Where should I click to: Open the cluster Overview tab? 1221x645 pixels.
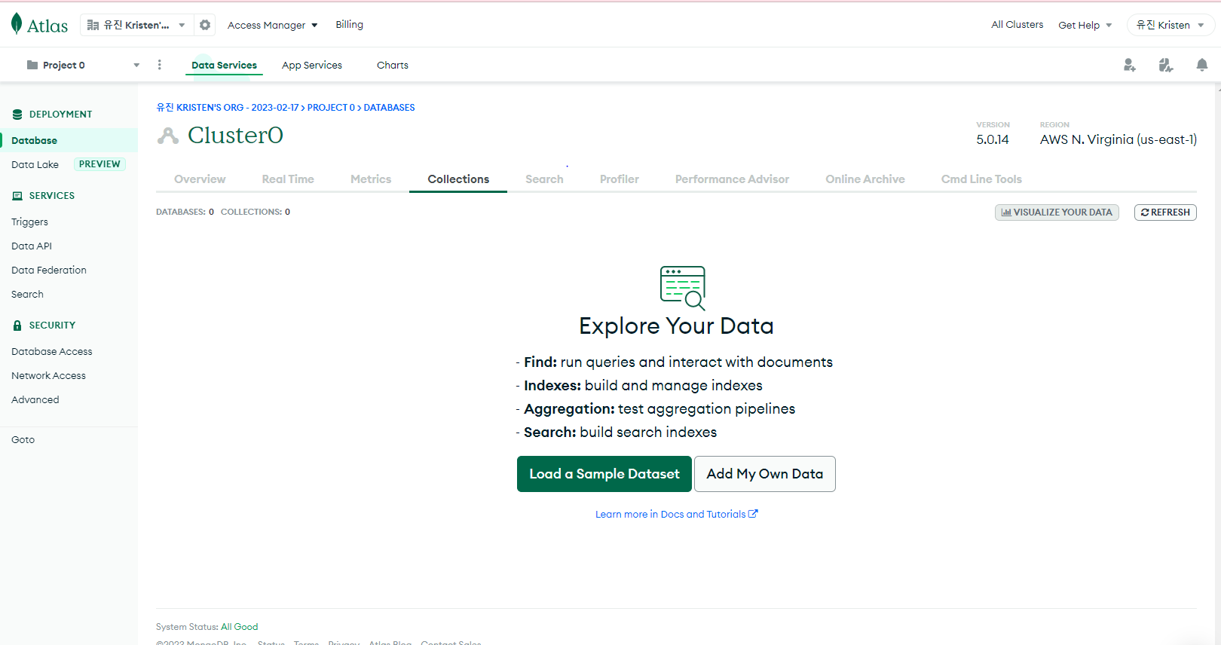pos(200,179)
